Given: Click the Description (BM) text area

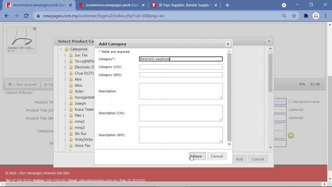Looking at the screenshot, I should point(181,135).
